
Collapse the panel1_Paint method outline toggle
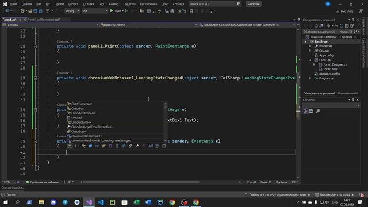(36, 47)
